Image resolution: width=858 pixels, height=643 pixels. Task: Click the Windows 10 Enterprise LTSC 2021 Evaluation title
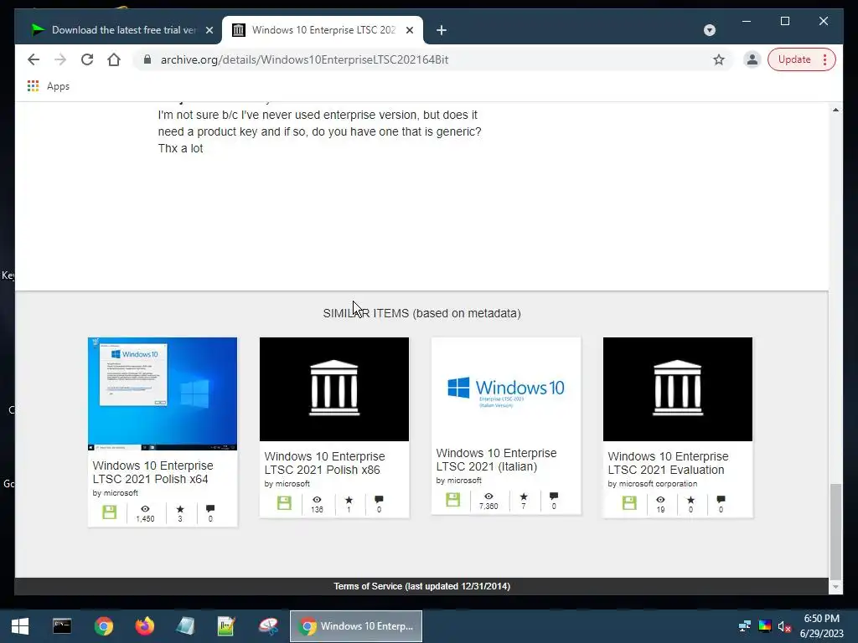[x=668, y=462]
